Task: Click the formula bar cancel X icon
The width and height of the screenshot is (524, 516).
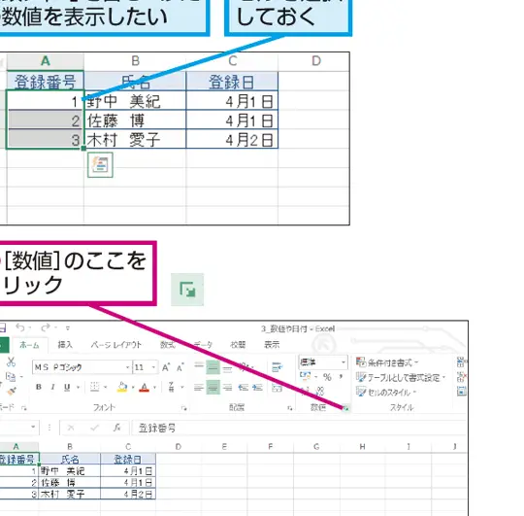Action: (71, 428)
